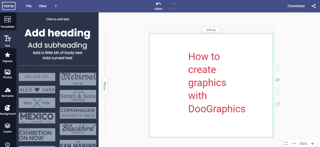Open the Cliparts star panel
Viewport: 320px width, 147px height.
(7, 57)
